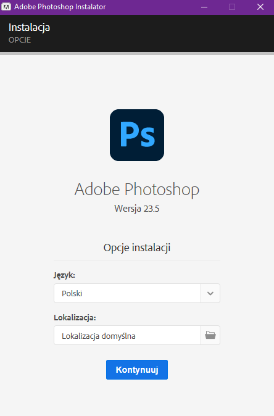Expand the Język dropdown chevron arrow

210,293
